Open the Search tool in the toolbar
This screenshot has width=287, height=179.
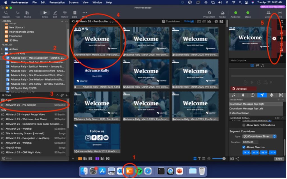point(6,14)
